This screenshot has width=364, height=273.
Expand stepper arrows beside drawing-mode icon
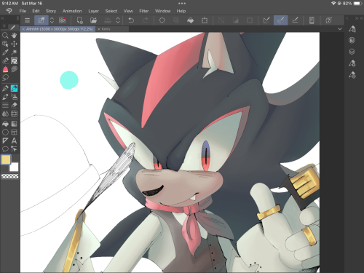52,20
